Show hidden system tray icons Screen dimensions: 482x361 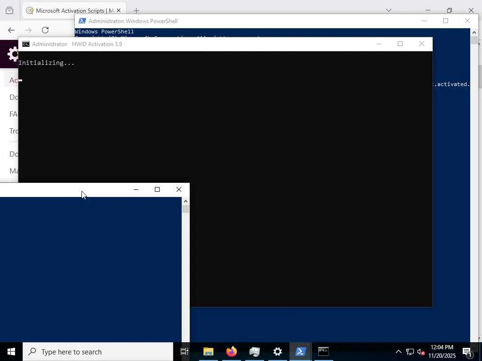(398, 352)
